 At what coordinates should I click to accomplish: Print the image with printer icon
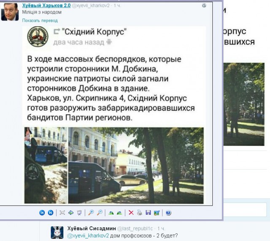click(x=140, y=213)
